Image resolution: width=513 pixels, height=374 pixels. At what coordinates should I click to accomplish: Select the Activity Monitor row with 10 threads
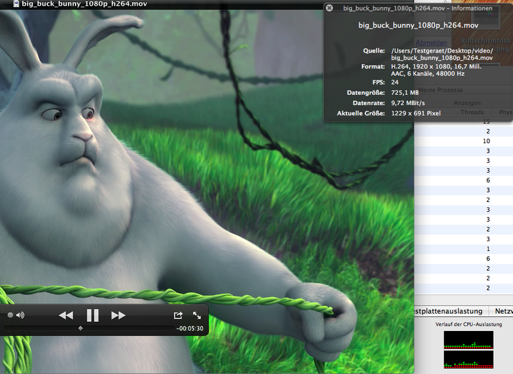pyautogui.click(x=464, y=141)
